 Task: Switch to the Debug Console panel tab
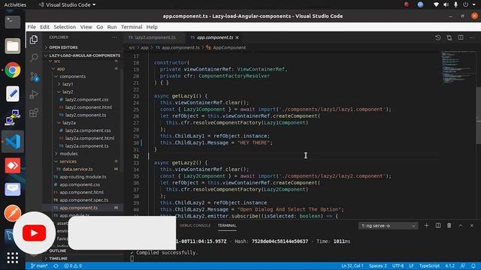tap(195, 226)
